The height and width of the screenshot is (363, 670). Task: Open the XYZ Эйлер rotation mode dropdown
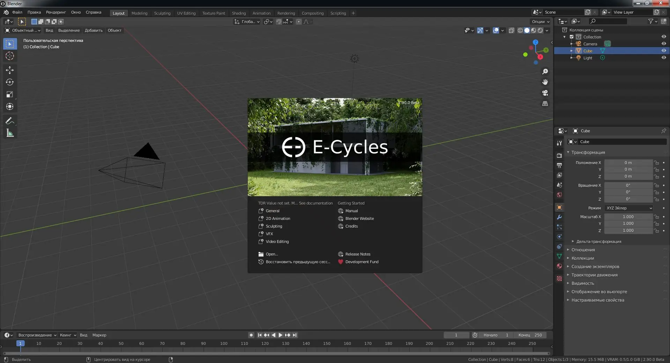[x=628, y=208]
